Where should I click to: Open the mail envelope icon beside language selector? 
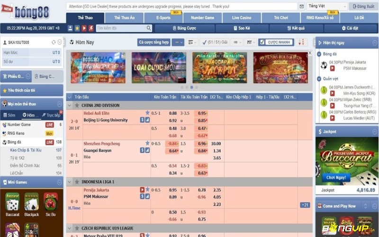302,6
